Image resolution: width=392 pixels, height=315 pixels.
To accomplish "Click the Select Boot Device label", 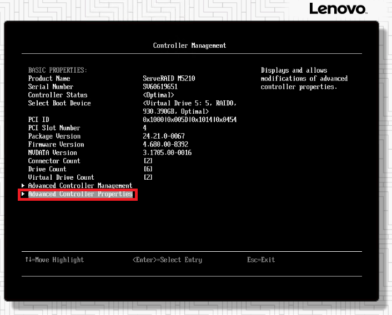I will tap(59, 104).
